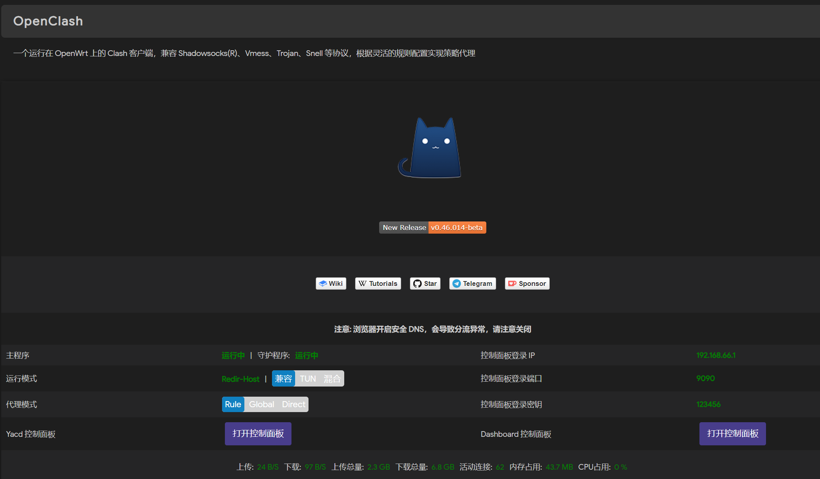
Task: Click the 控制面板登录端口 label
Action: point(511,378)
